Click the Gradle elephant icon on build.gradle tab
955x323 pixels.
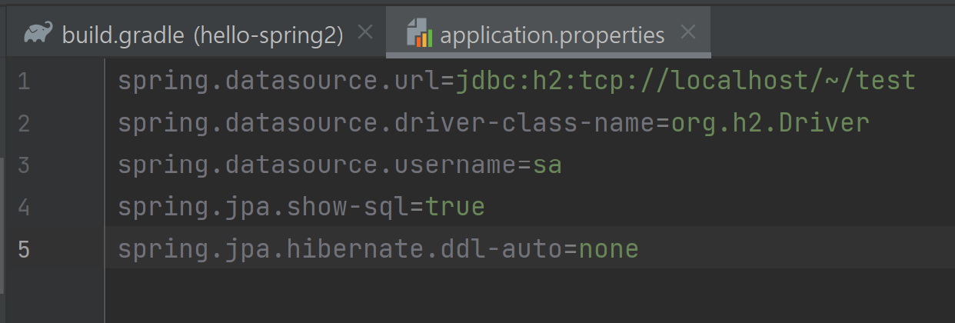(38, 34)
